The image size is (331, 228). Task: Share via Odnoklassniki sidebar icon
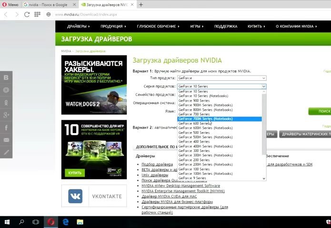6,103
